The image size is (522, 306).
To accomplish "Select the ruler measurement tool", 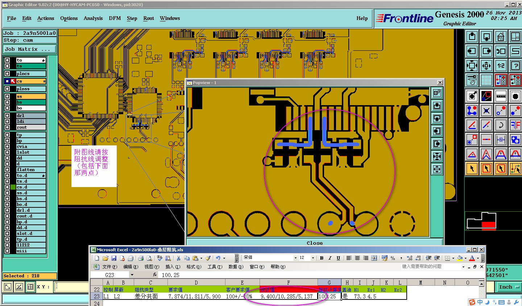I will click(x=501, y=96).
